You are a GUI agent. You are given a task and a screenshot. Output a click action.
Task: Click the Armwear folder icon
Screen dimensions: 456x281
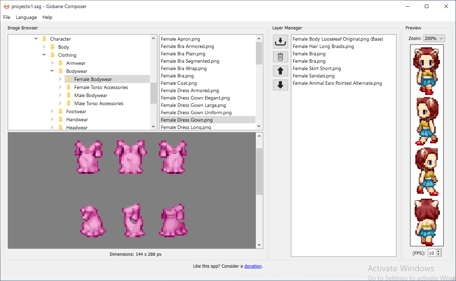tap(61, 63)
